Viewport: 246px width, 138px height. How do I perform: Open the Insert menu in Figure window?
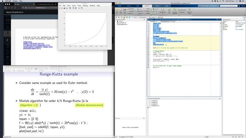pyautogui.click(x=74, y=6)
